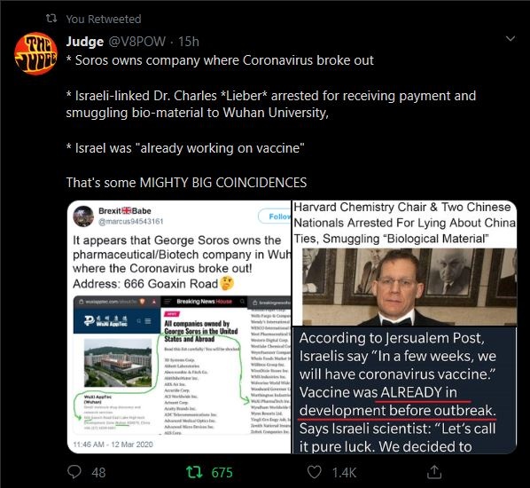This screenshot has height=488, width=530.
Task: Open the Harvard Chemistry Chair headline image
Action: click(405, 263)
